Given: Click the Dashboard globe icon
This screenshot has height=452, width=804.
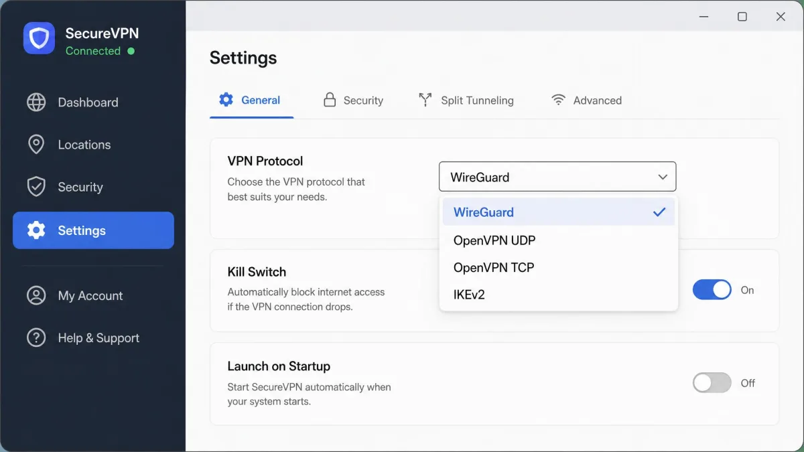Looking at the screenshot, I should click(36, 102).
